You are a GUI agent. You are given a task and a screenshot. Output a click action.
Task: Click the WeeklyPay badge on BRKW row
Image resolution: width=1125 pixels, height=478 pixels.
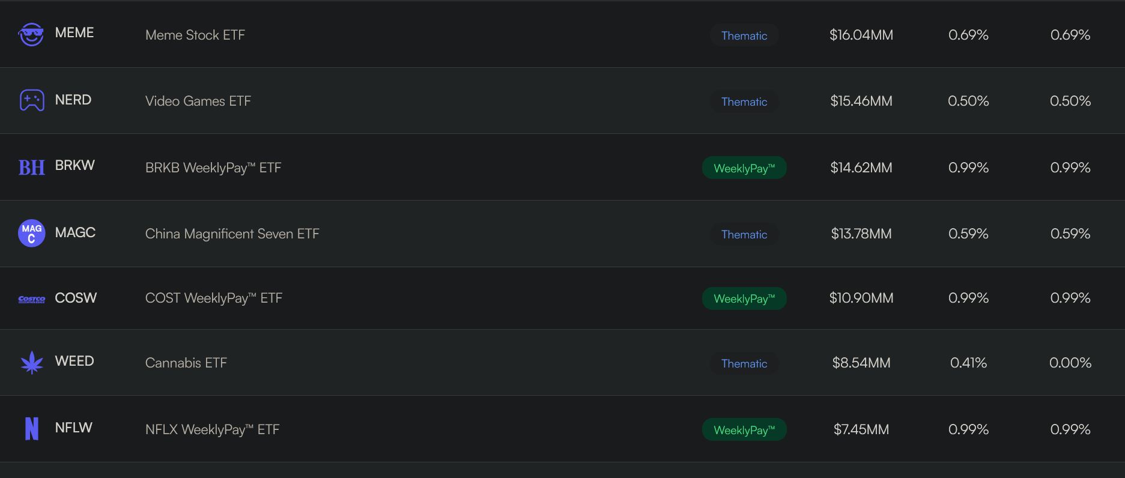[744, 168]
